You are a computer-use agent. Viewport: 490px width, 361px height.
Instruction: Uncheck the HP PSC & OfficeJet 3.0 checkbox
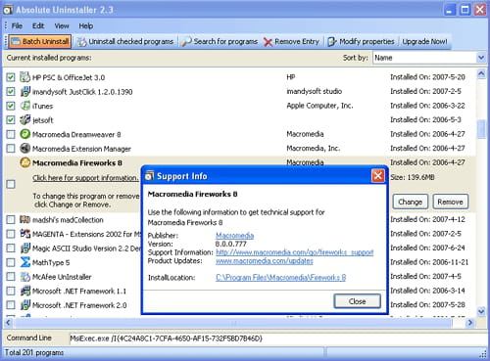[11, 77]
